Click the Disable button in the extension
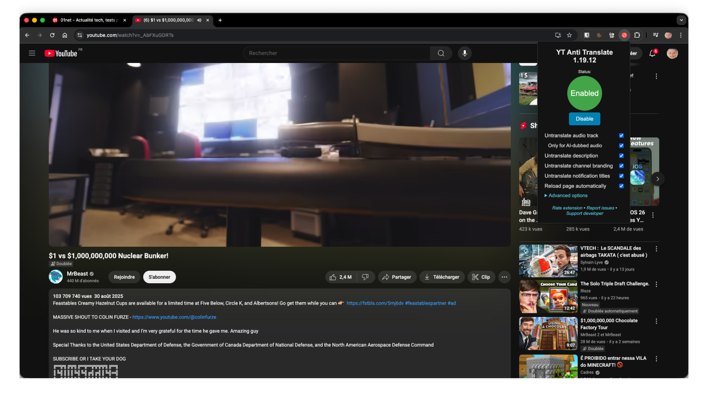 point(584,119)
